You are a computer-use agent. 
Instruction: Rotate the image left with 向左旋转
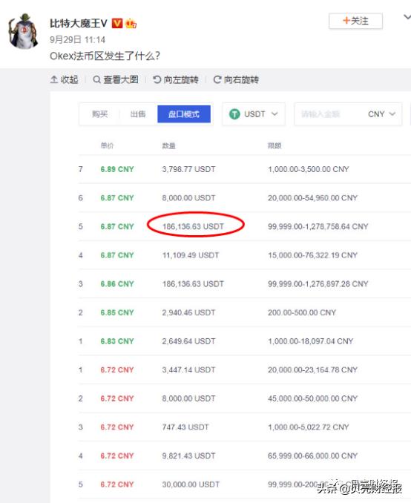[176, 79]
